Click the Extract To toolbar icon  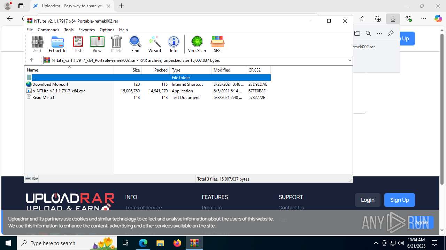[x=57, y=44]
